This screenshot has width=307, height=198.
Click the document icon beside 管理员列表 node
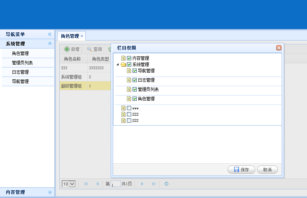click(129, 89)
